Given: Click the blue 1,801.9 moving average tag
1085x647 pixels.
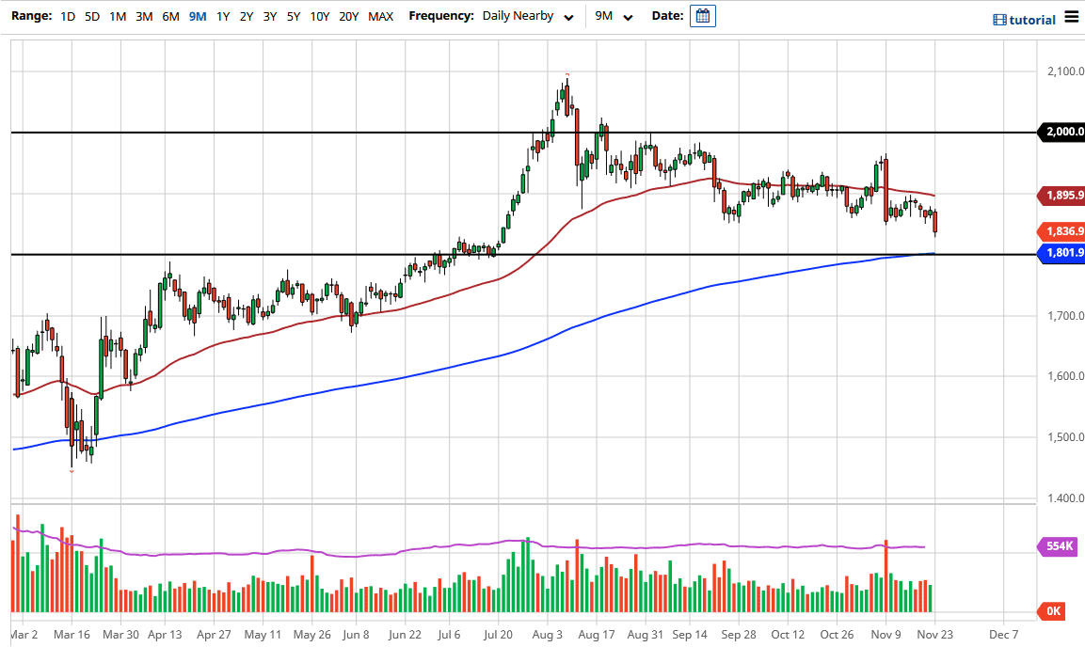Looking at the screenshot, I should point(1061,252).
